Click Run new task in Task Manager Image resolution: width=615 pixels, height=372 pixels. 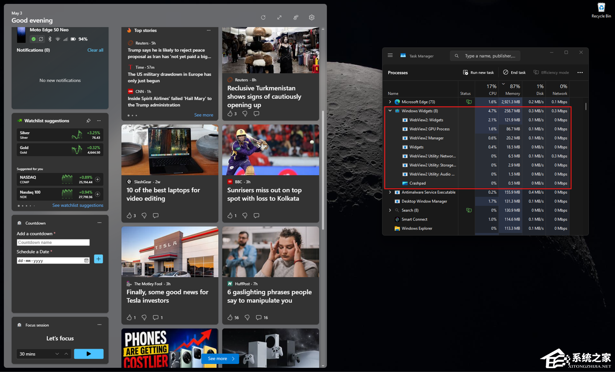coord(478,73)
